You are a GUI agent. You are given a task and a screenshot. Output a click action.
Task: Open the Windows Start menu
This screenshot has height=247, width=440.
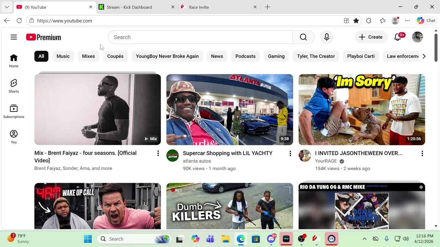click(88, 239)
